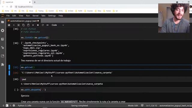Screen dimensions: 192x108
Task: Cut the selected cell with the scissors icon
Action: pos(19,25)
